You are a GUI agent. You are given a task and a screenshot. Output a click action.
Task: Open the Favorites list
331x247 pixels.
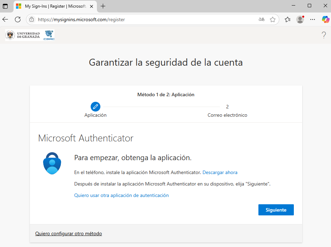pyautogui.click(x=287, y=19)
